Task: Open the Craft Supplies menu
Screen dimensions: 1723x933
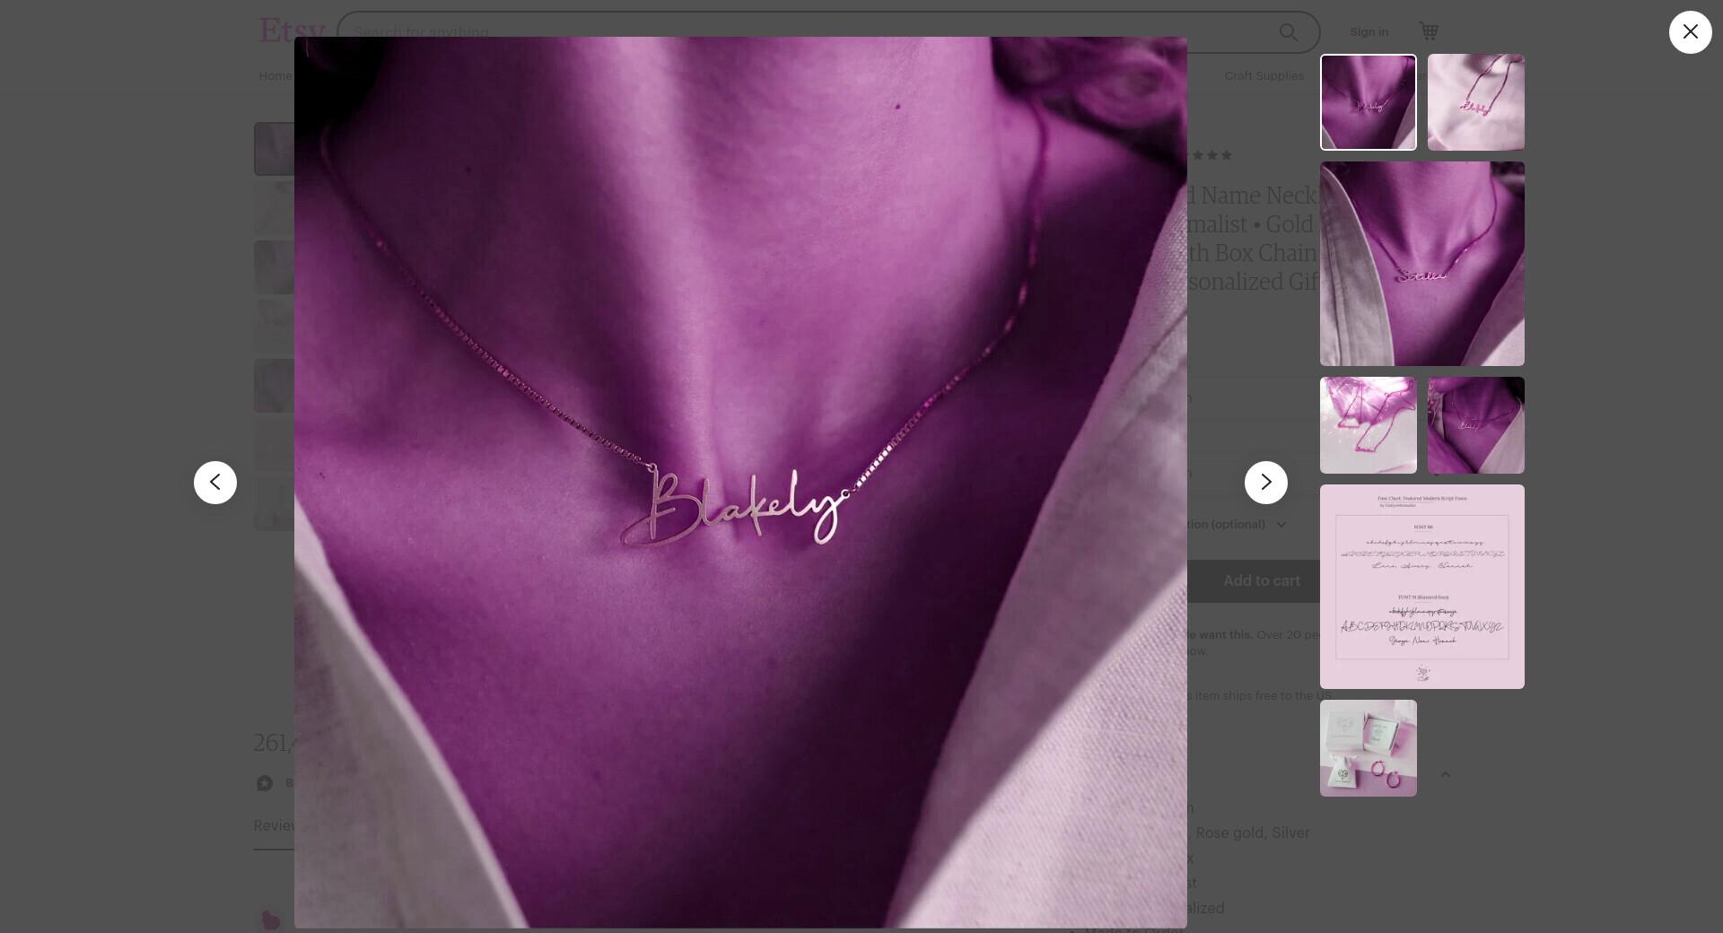Action: click(1264, 76)
